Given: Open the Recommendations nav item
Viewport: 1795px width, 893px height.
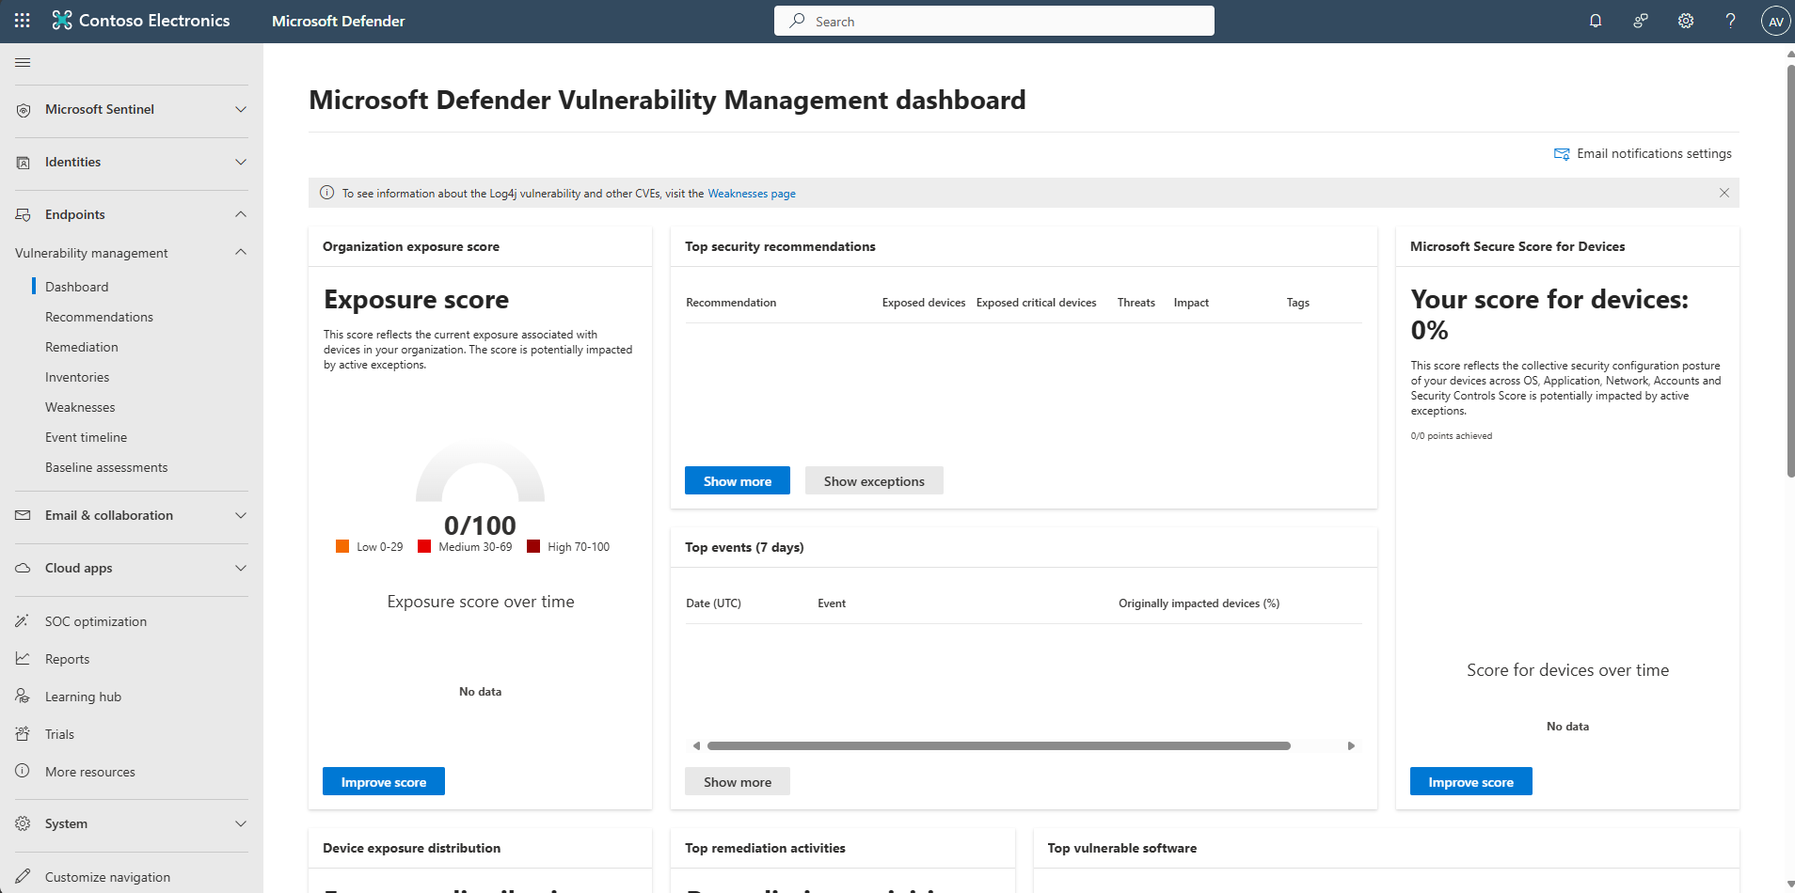Looking at the screenshot, I should [99, 317].
